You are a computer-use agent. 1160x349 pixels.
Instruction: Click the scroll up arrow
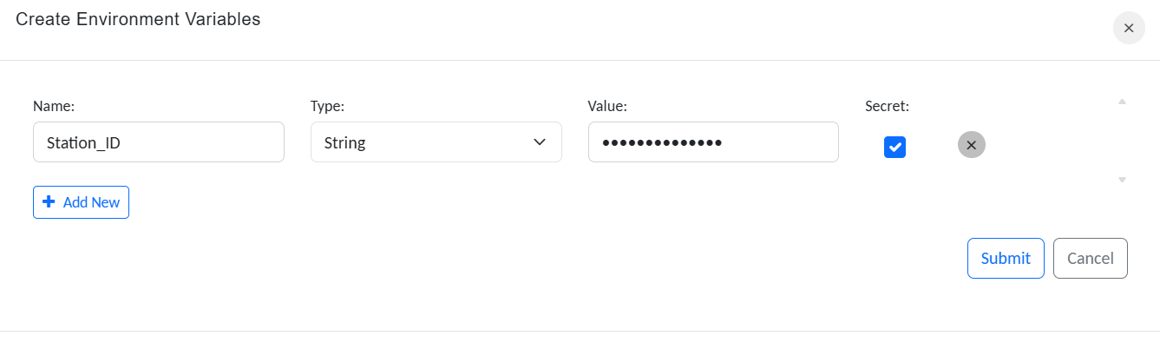pyautogui.click(x=1122, y=102)
